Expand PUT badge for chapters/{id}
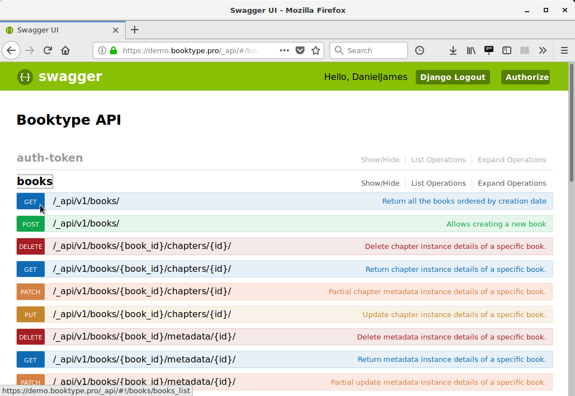Image resolution: width=575 pixels, height=396 pixels. coord(30,314)
